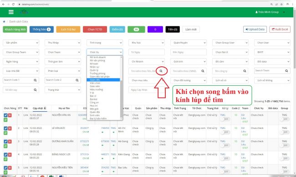Click the purple 0 counter button
296x177 pixels.
pos(155,29)
